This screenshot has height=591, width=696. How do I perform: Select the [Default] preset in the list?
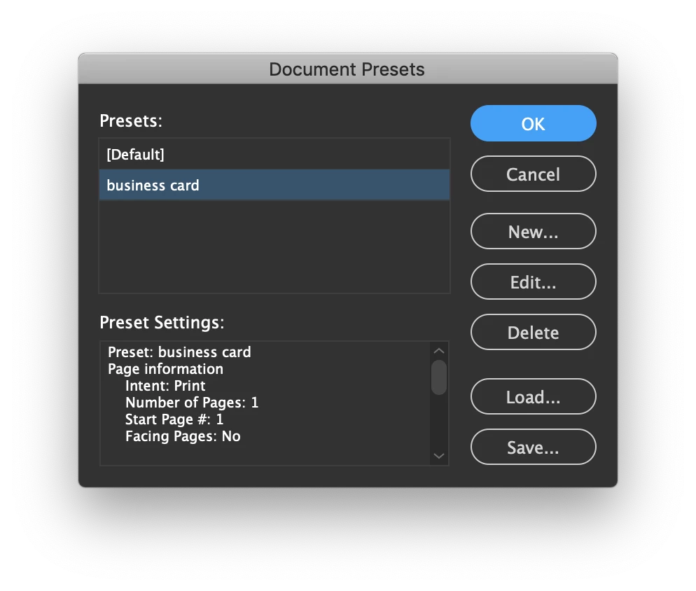(x=274, y=154)
